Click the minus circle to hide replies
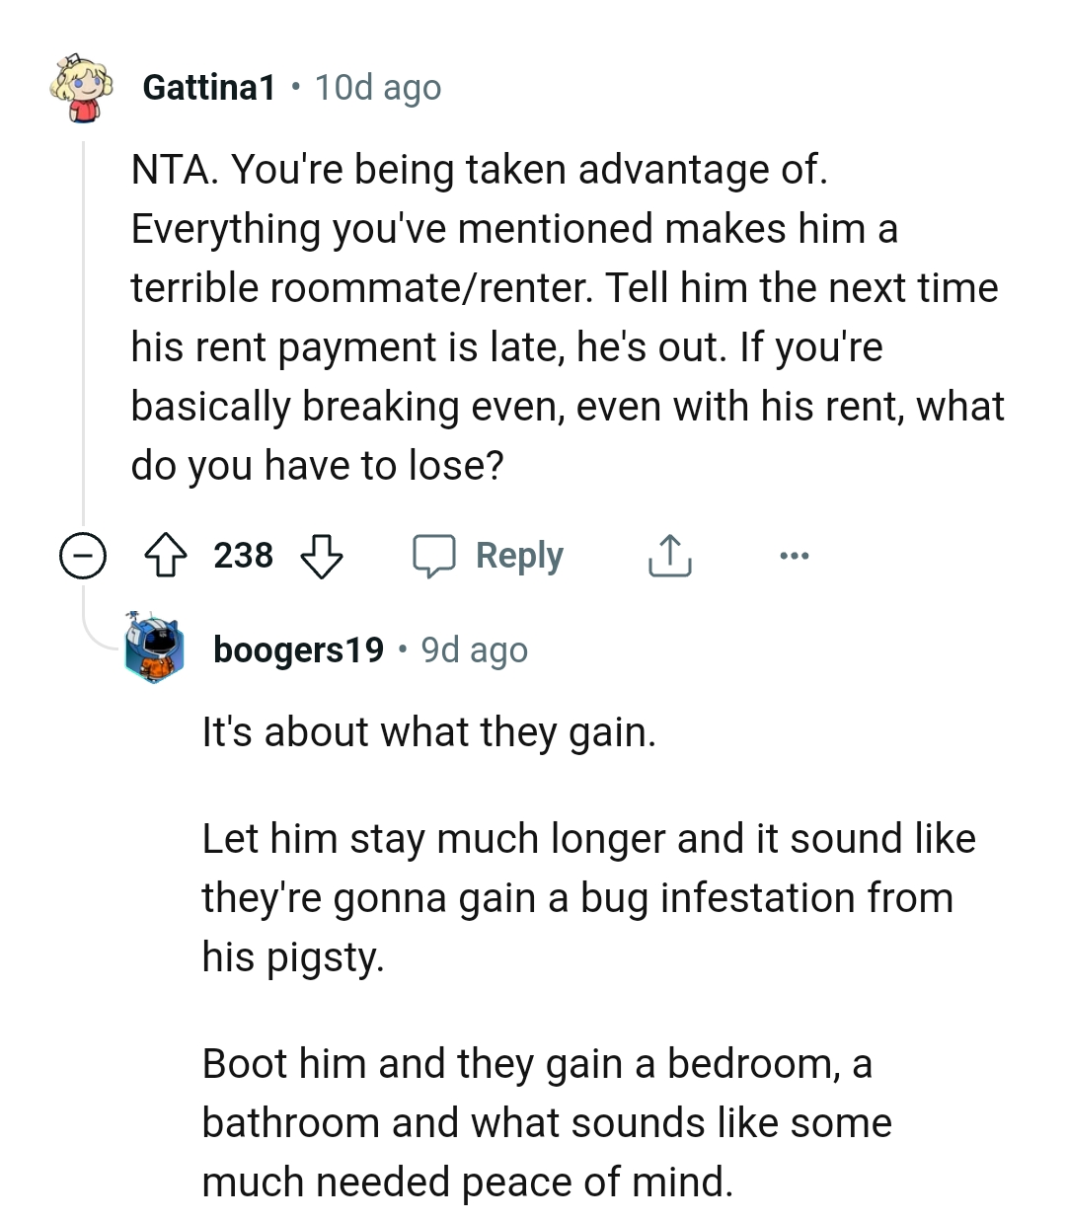The height and width of the screenshot is (1221, 1066). pyautogui.click(x=84, y=556)
